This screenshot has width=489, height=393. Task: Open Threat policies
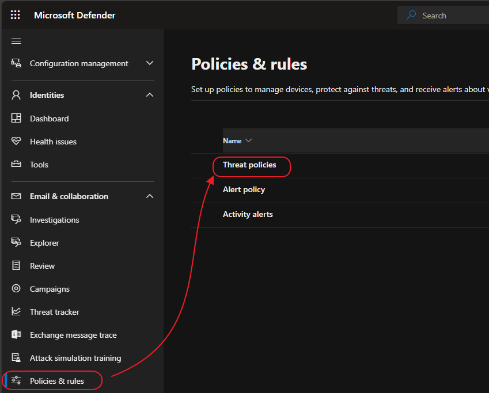249,165
